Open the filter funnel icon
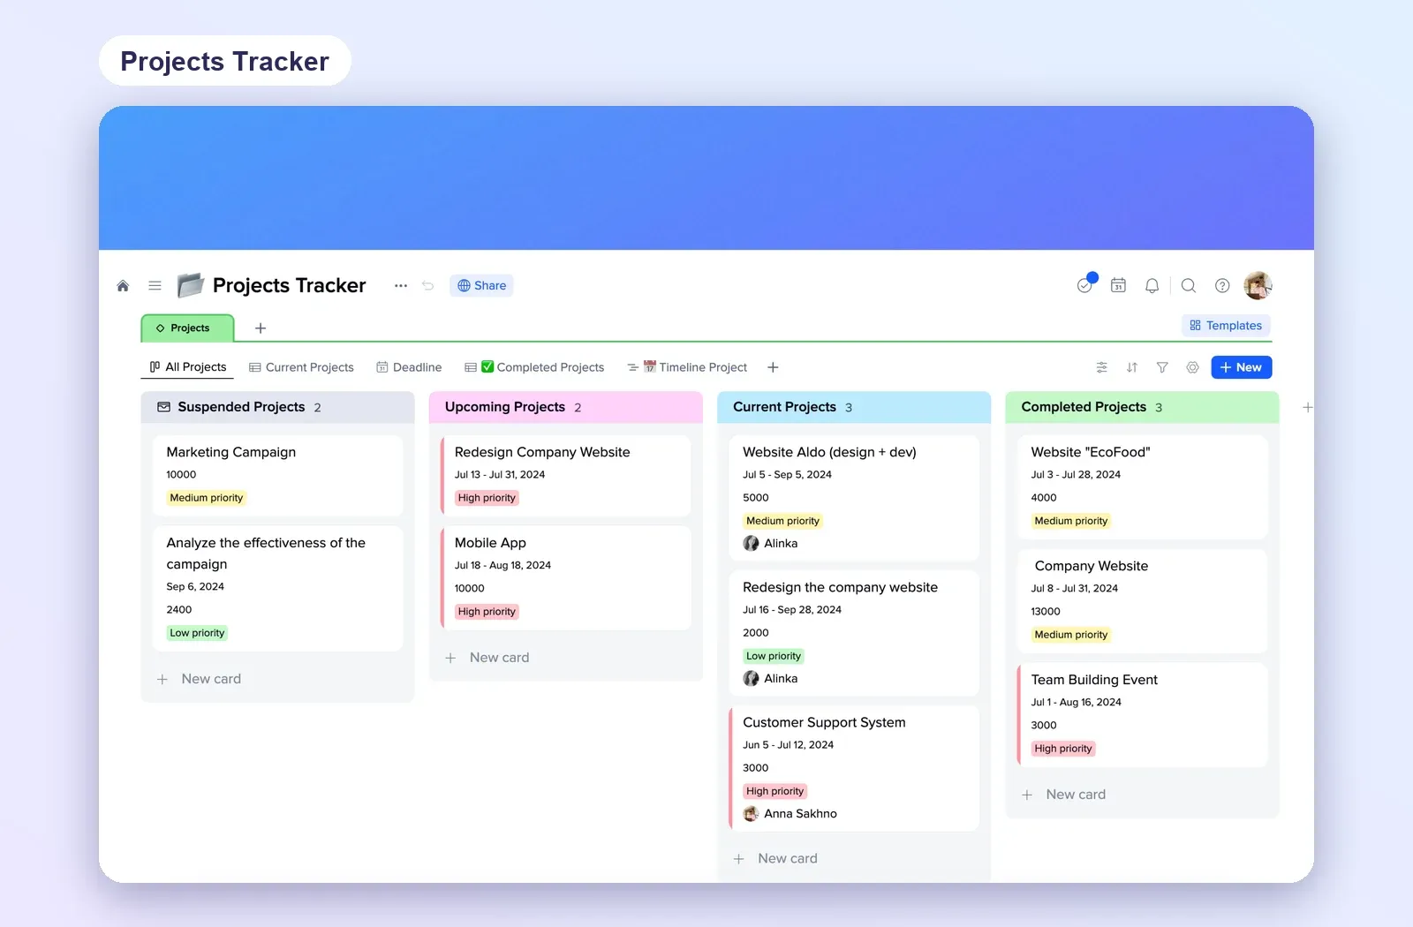 [x=1162, y=367]
